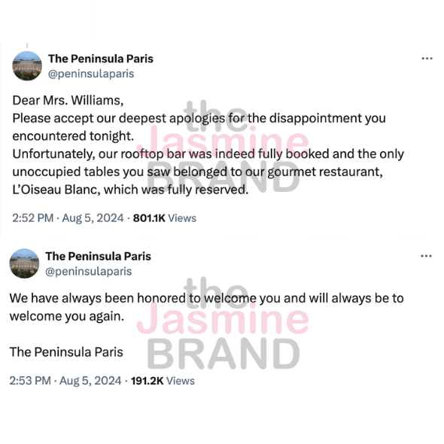
Task: Click the welcome you again. text line
Action: pos(67,316)
